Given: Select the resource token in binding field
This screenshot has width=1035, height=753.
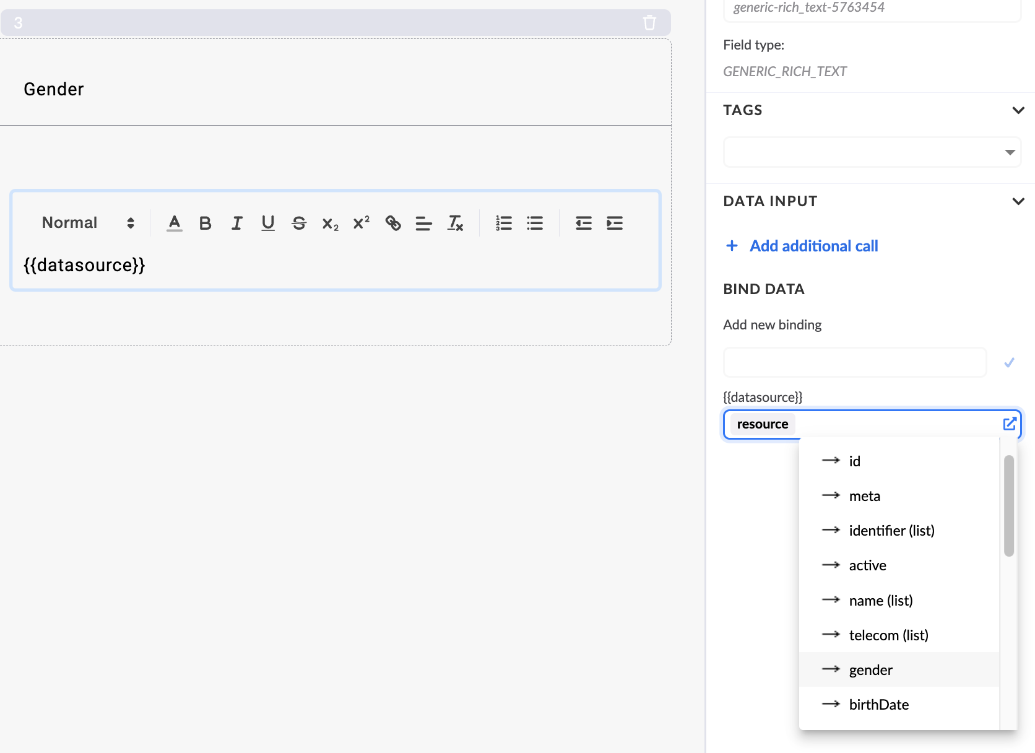Looking at the screenshot, I should point(763,424).
